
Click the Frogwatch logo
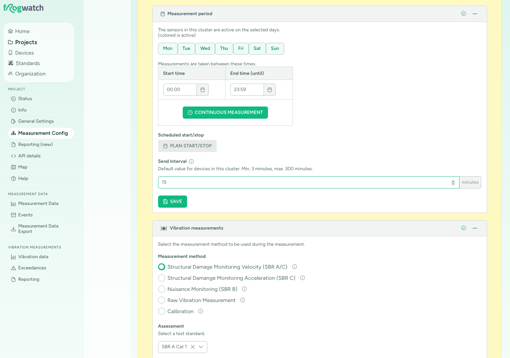pyautogui.click(x=24, y=8)
